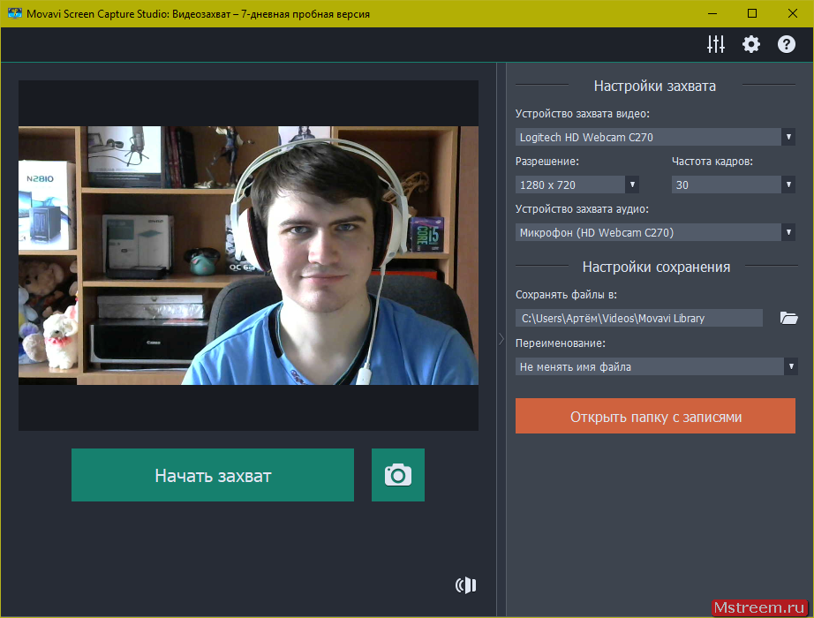The height and width of the screenshot is (618, 814).
Task: Browse for save folder with folder icon
Action: click(x=788, y=318)
